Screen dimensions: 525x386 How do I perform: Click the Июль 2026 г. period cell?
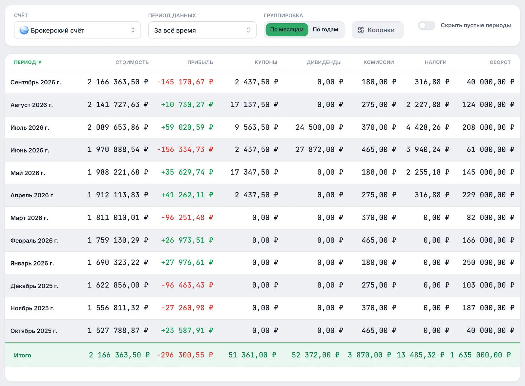[30, 127]
